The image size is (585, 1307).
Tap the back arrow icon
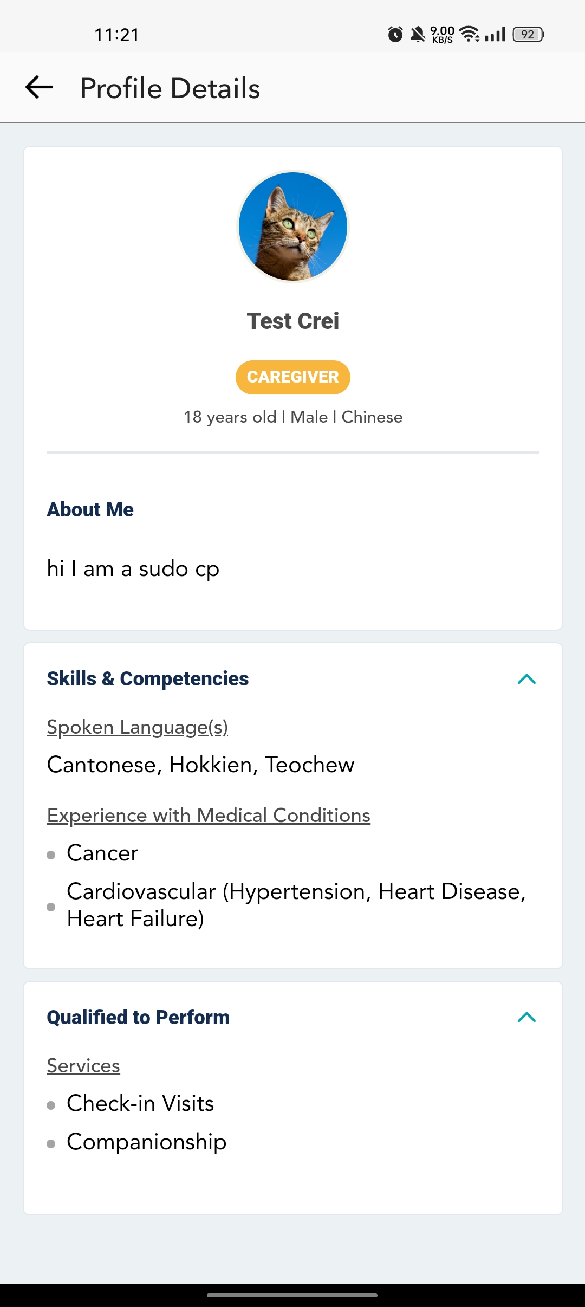(x=39, y=87)
